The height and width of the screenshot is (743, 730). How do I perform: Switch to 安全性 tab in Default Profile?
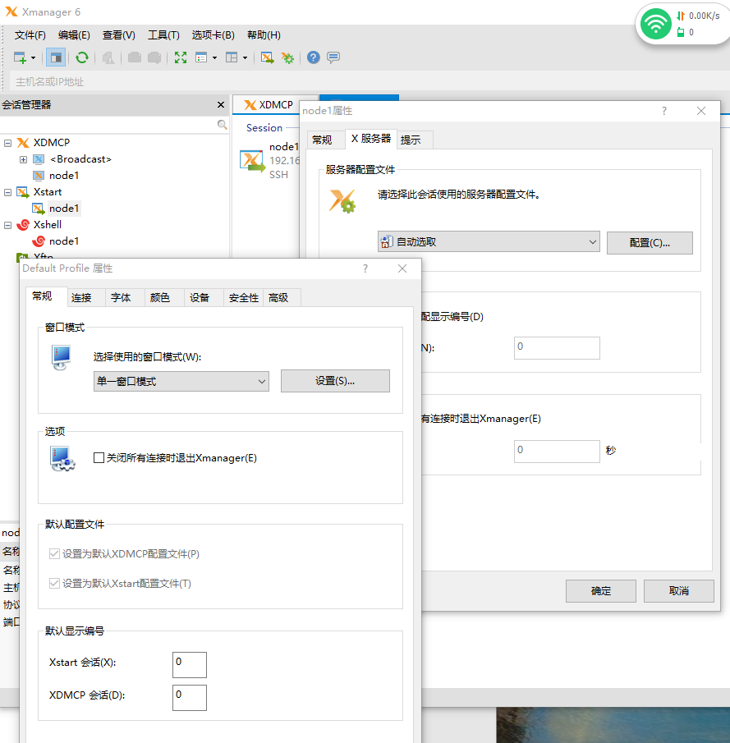244,297
